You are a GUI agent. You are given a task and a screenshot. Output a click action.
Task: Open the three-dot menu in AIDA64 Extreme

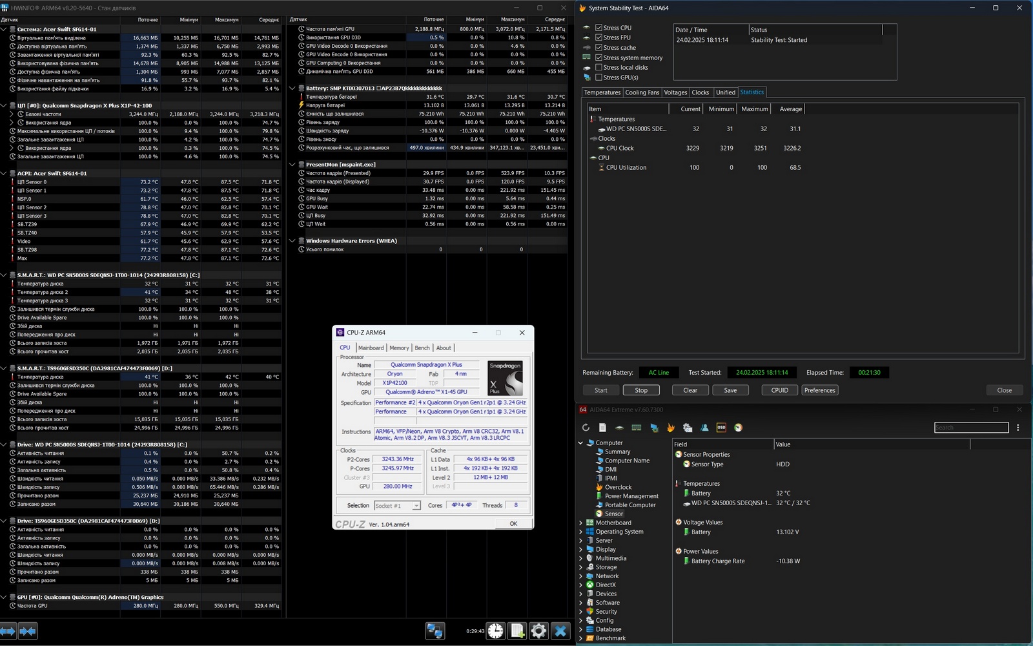coord(1018,428)
